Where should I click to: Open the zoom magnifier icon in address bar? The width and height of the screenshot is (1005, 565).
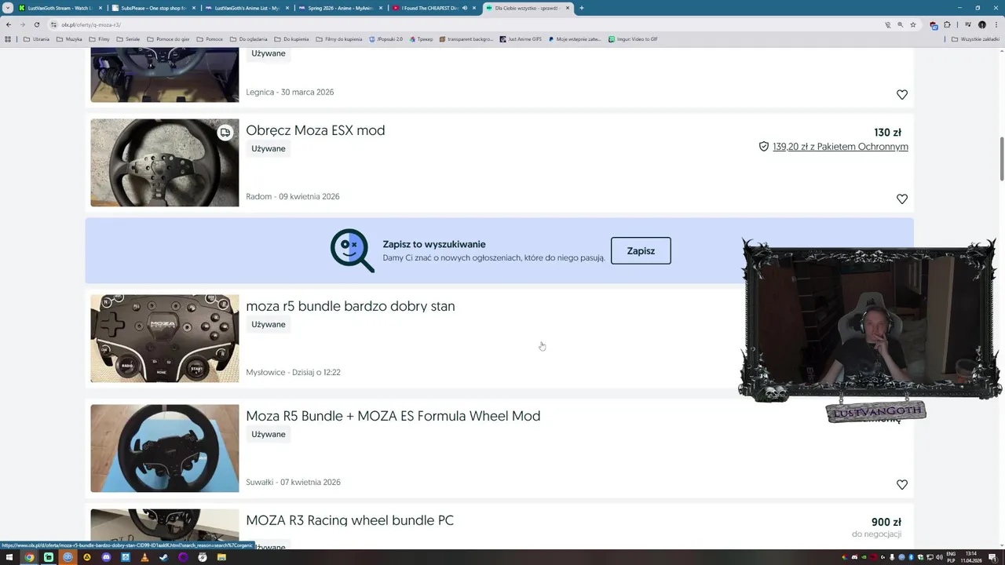[900, 24]
